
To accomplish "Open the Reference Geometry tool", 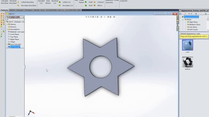I will [109, 2].
